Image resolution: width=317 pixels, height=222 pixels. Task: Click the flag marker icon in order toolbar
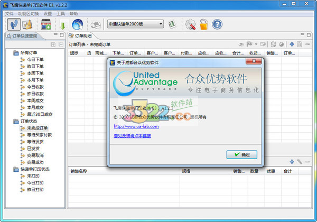tap(249, 44)
